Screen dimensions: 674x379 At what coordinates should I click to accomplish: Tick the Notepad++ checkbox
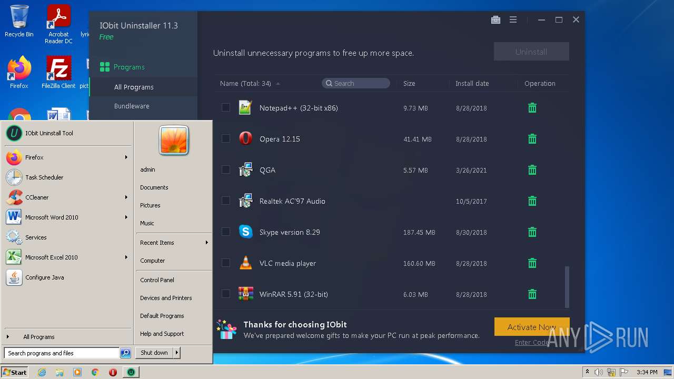[226, 107]
